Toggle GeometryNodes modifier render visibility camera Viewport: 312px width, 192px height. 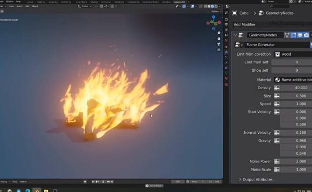point(307,35)
